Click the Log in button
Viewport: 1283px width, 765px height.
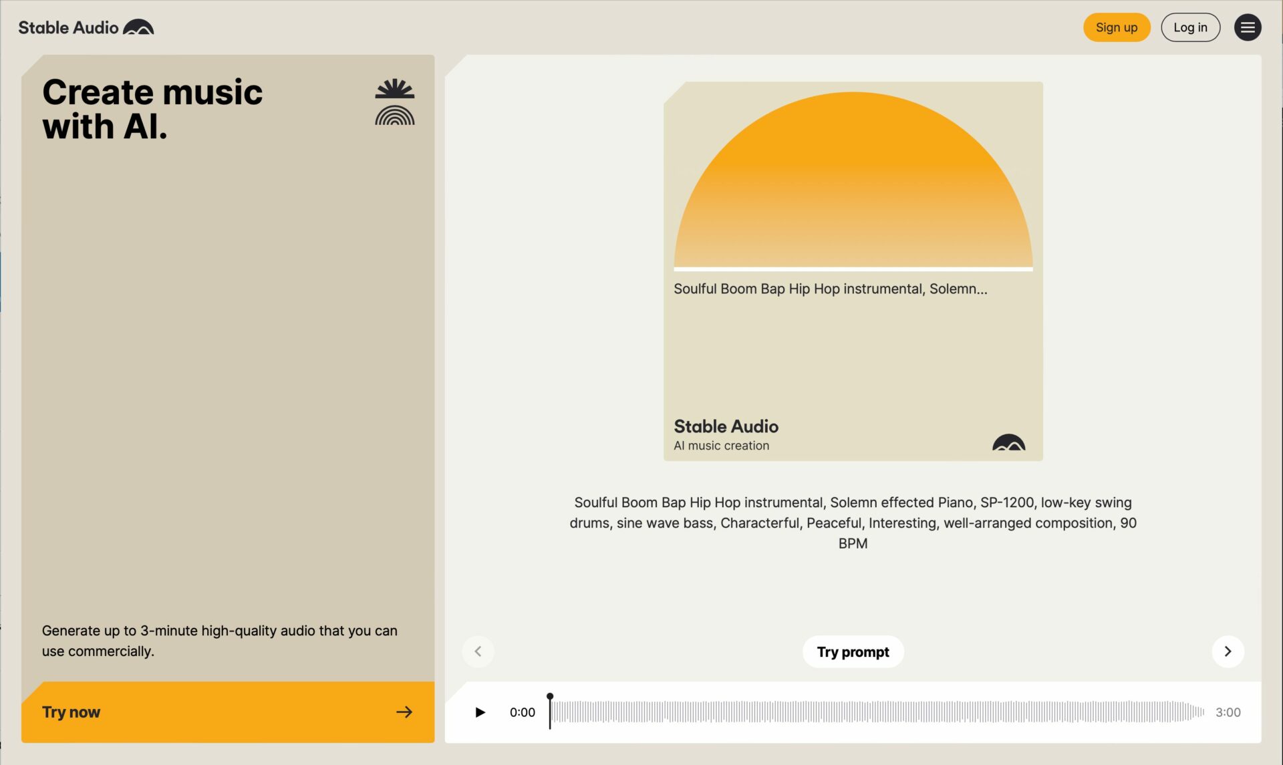(1190, 27)
